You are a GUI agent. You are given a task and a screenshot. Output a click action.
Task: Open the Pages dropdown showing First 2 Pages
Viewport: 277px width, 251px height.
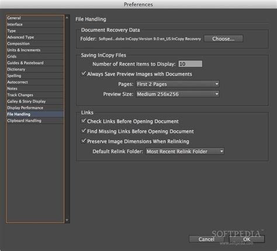click(x=178, y=84)
